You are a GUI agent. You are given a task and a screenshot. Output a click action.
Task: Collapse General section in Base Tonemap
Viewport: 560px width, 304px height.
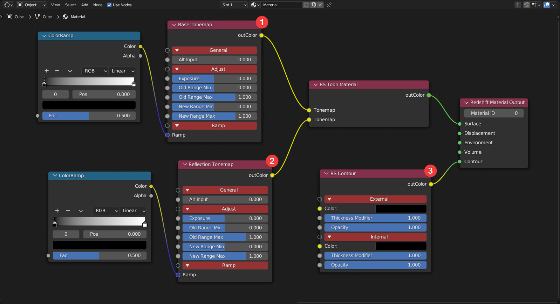(214, 50)
